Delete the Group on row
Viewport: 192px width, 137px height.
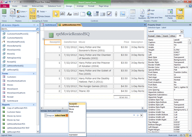141,115
